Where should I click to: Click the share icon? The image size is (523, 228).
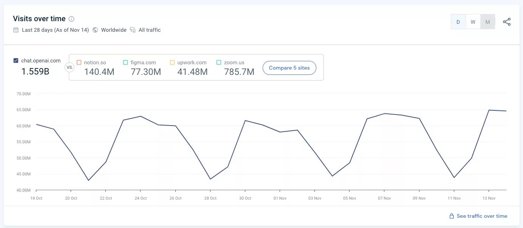click(507, 22)
